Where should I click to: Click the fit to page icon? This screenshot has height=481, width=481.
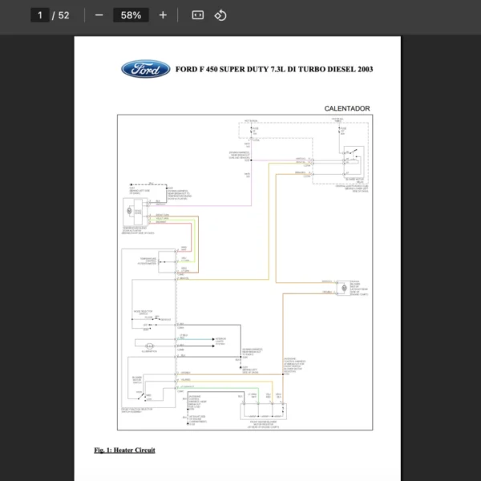click(x=197, y=15)
